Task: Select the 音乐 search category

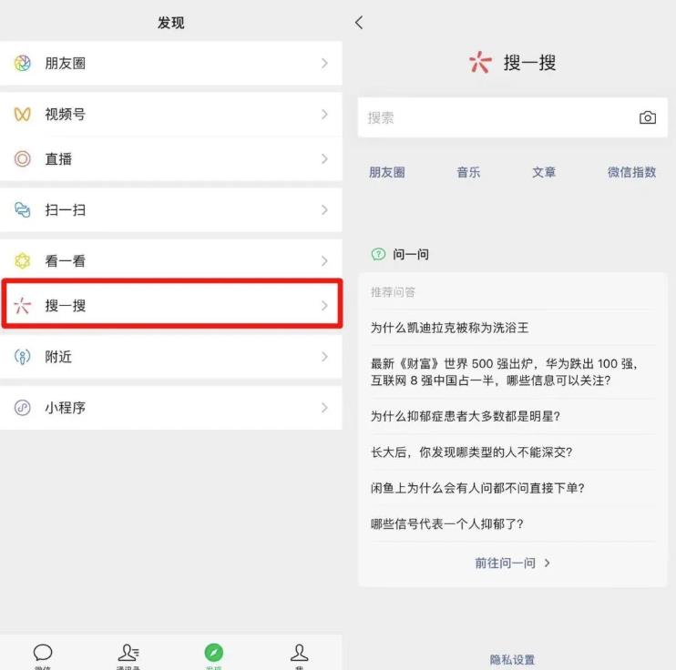Action: click(468, 172)
